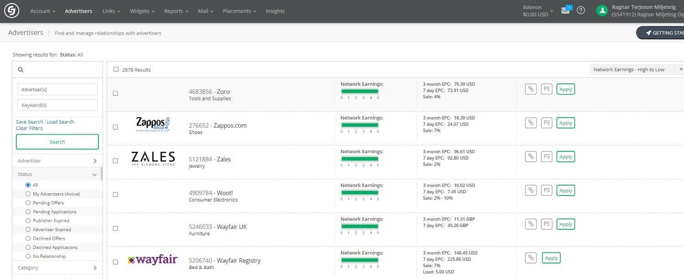Check the Wayfair UK row checkbox
Viewport: 684px width, 279px height.
click(115, 228)
